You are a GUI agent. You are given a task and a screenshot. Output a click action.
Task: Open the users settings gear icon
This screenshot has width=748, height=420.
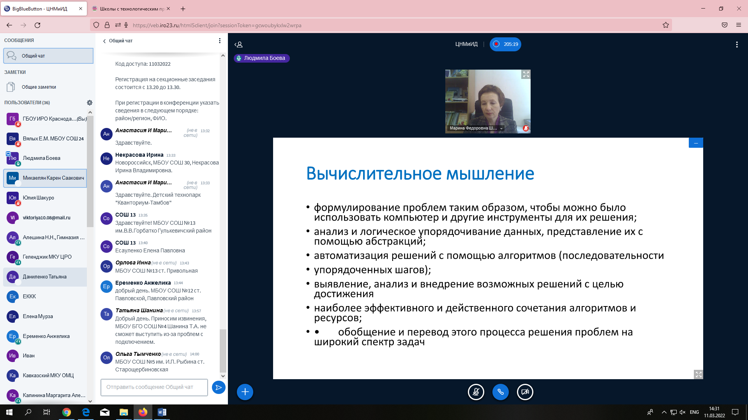pos(90,103)
